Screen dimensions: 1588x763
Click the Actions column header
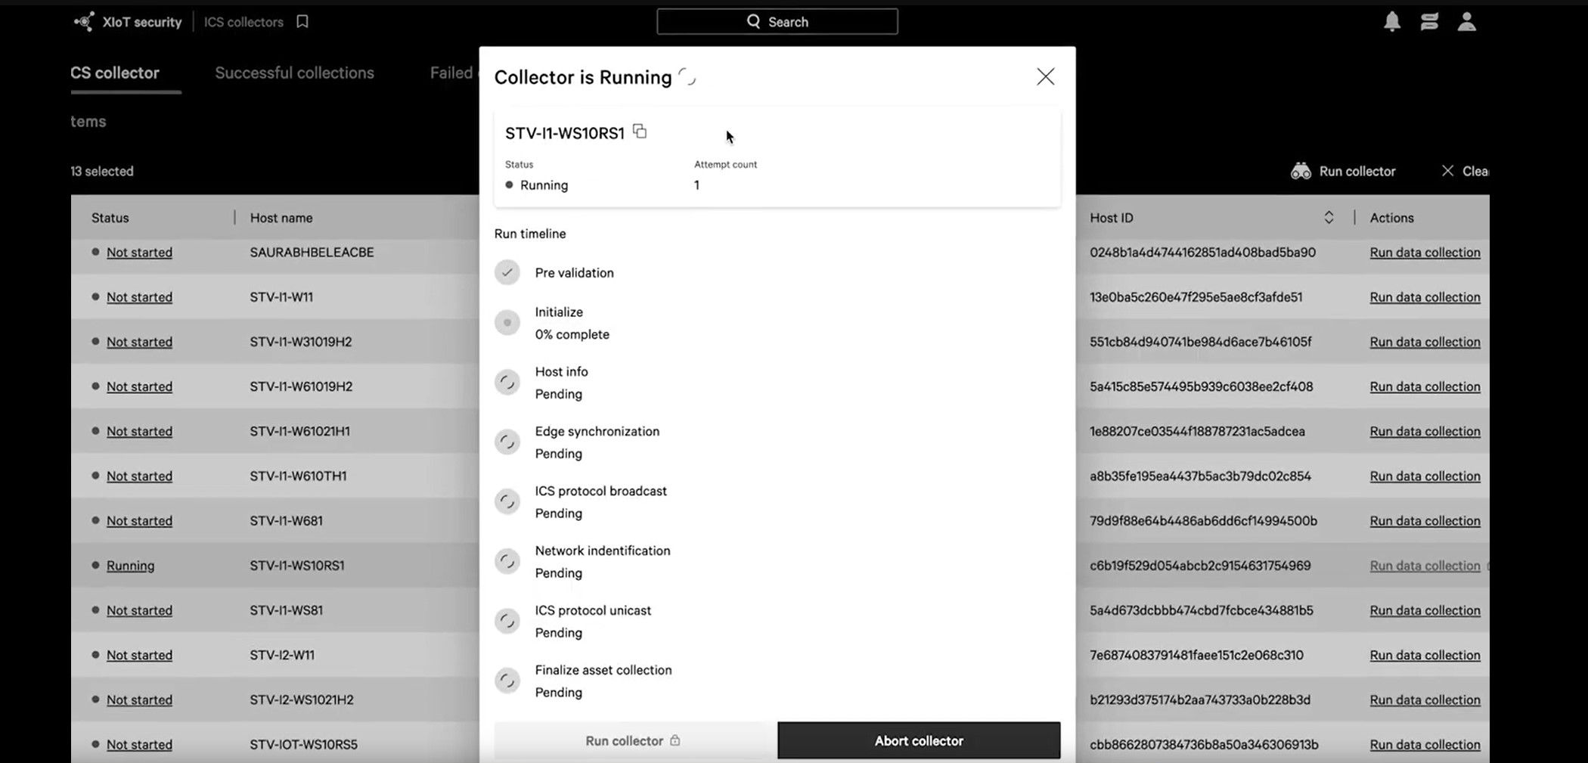(1391, 218)
